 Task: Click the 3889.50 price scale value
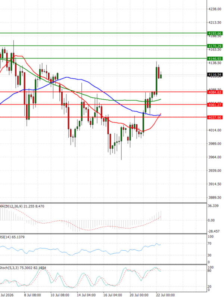point(215,197)
